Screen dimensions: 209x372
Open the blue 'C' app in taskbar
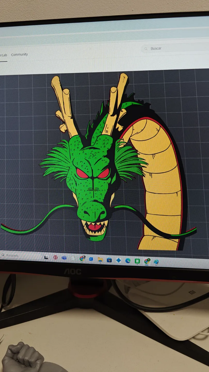point(91,259)
